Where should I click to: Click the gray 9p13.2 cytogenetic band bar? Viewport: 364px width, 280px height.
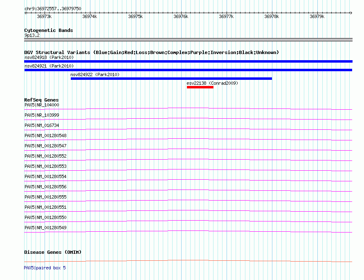tap(188, 40)
